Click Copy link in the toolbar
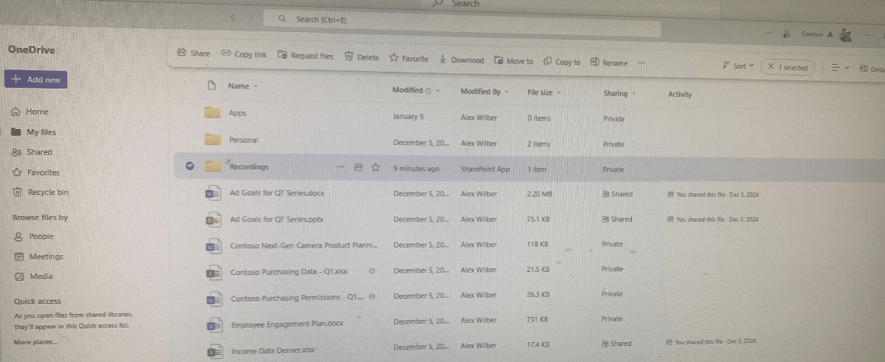The height and width of the screenshot is (362, 885). click(x=244, y=54)
